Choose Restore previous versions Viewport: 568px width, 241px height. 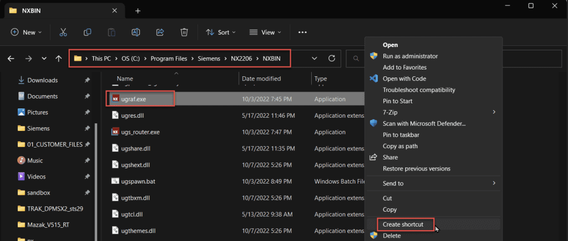417,169
